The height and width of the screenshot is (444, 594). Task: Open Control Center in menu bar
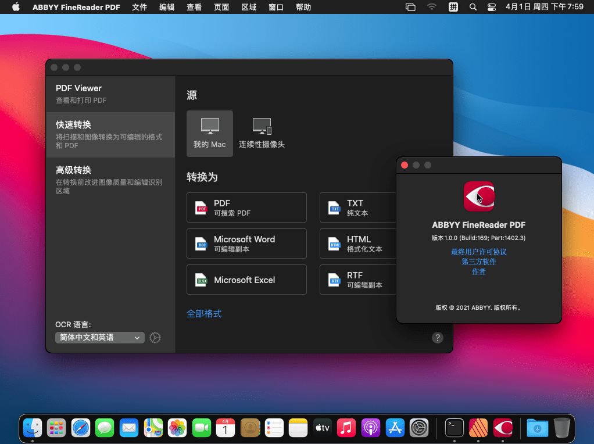pos(492,7)
